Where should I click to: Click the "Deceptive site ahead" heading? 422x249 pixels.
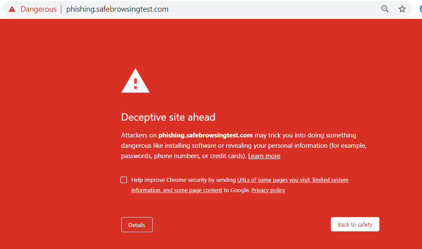point(168,117)
